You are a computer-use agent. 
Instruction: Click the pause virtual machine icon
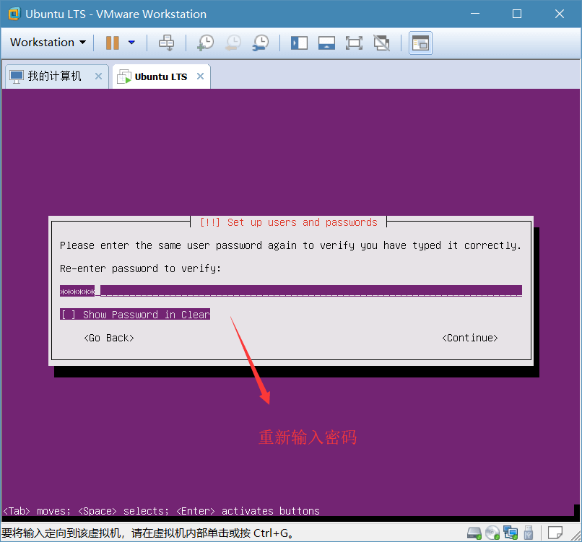point(112,43)
